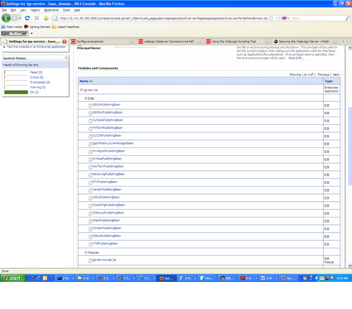Click the Reload page icon
This screenshot has width=352, height=309.
(28, 18)
